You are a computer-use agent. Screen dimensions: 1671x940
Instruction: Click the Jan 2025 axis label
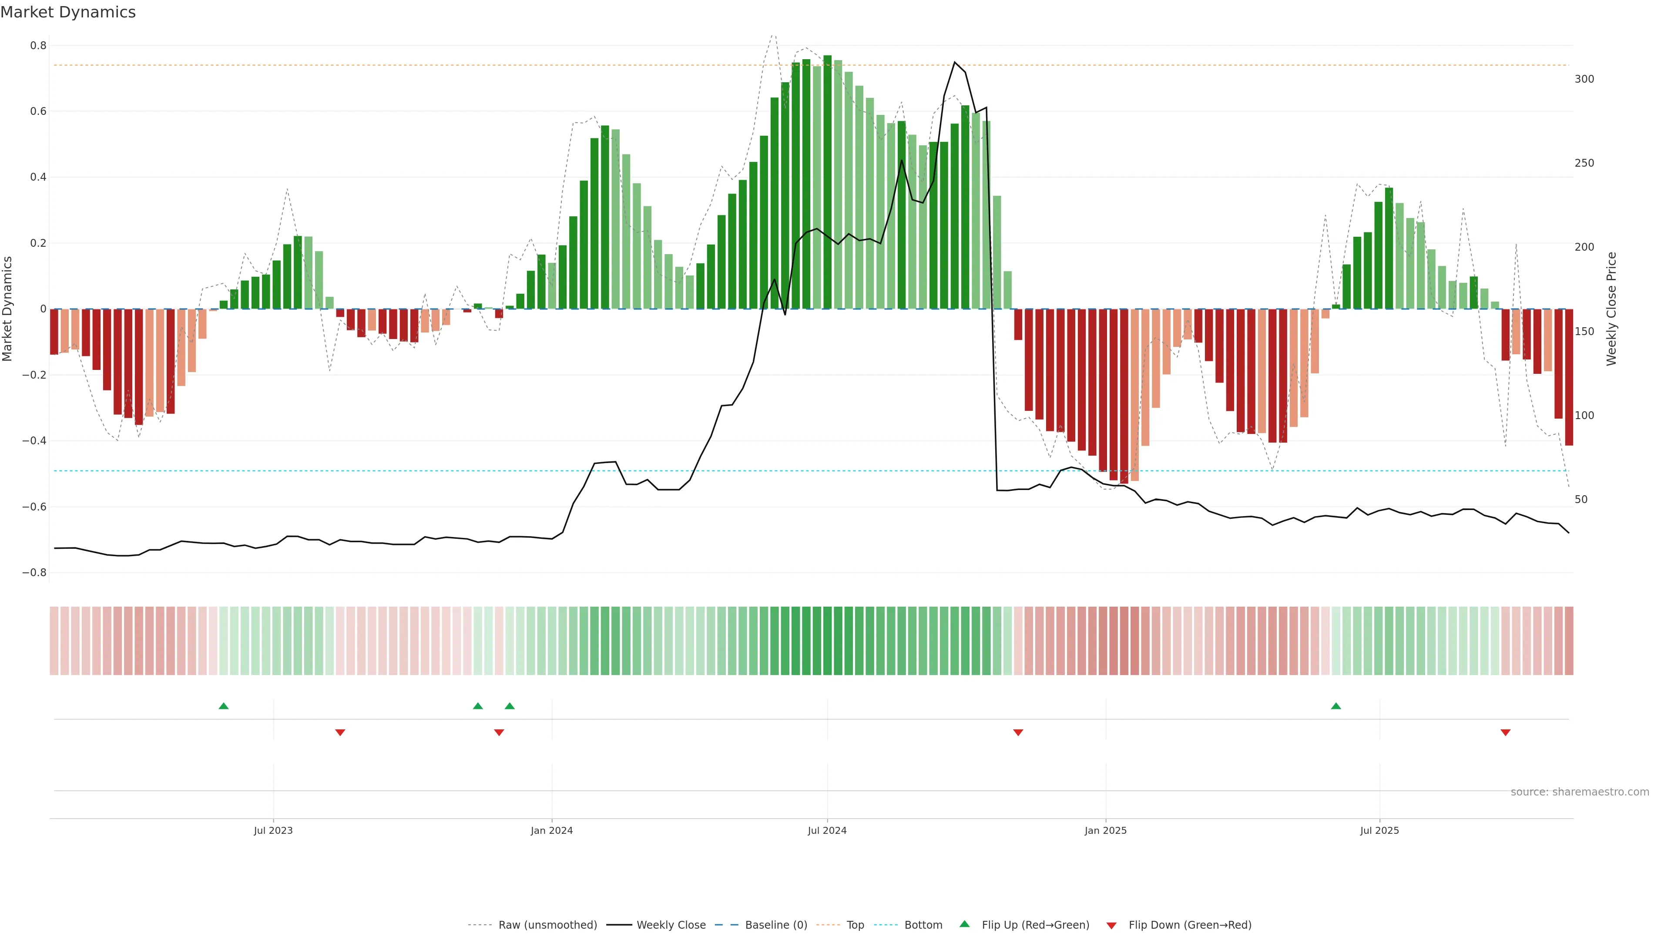tap(1105, 830)
